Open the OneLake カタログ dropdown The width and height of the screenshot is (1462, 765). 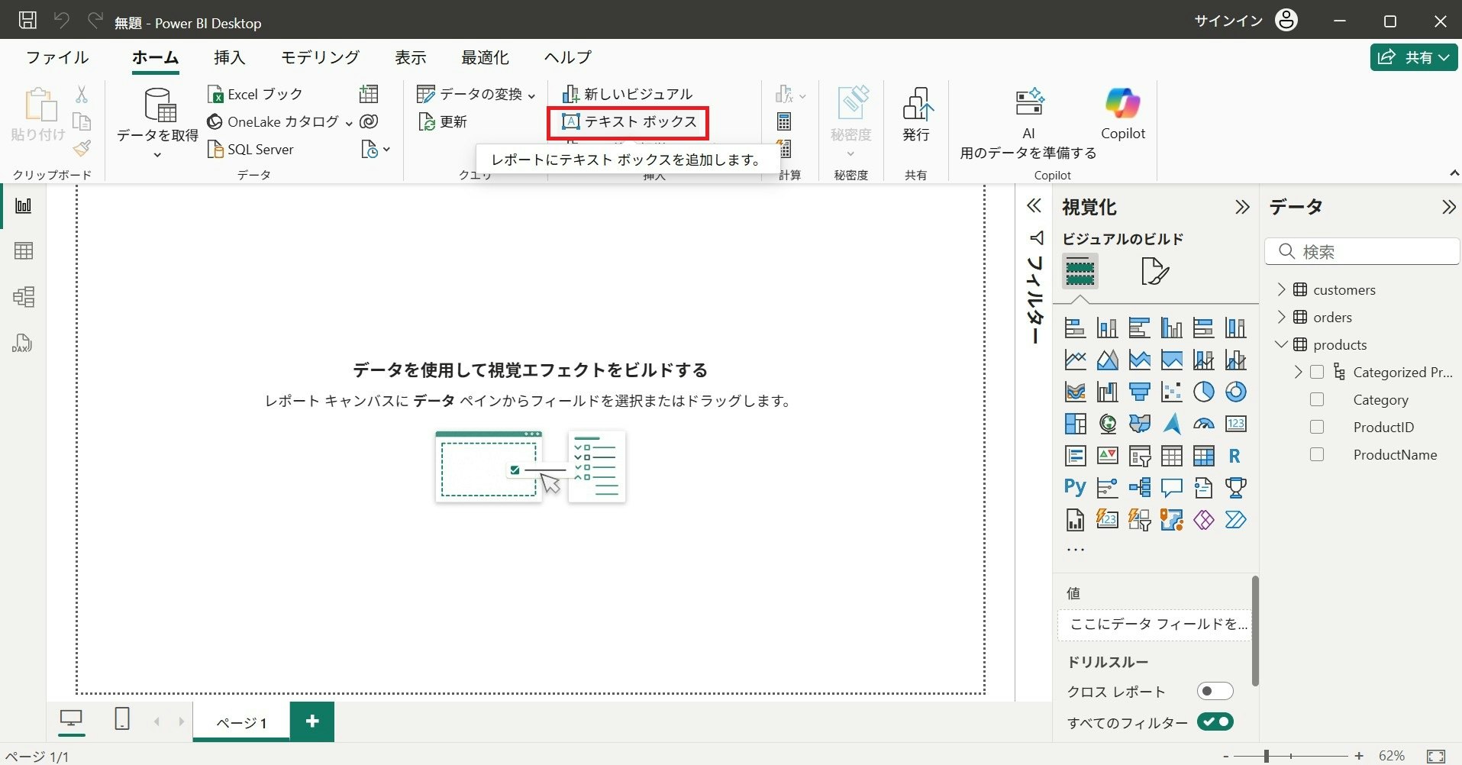tap(349, 123)
